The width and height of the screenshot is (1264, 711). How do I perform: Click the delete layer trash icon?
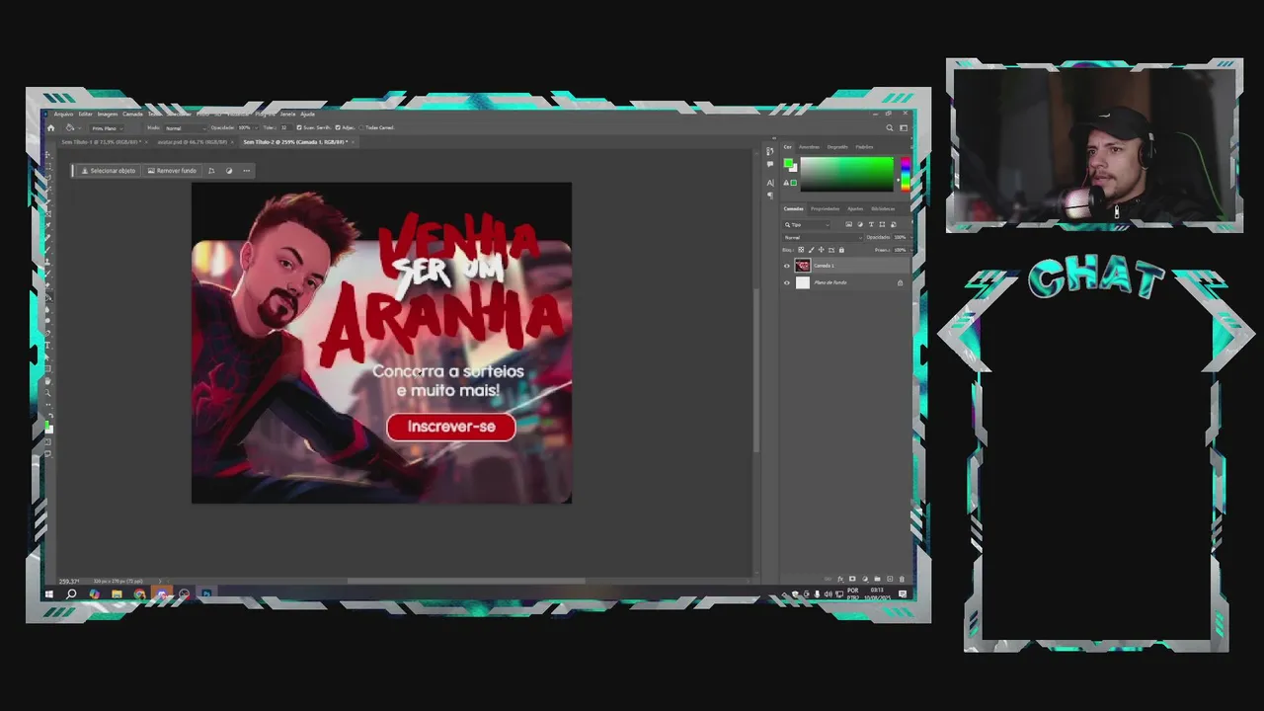(902, 579)
